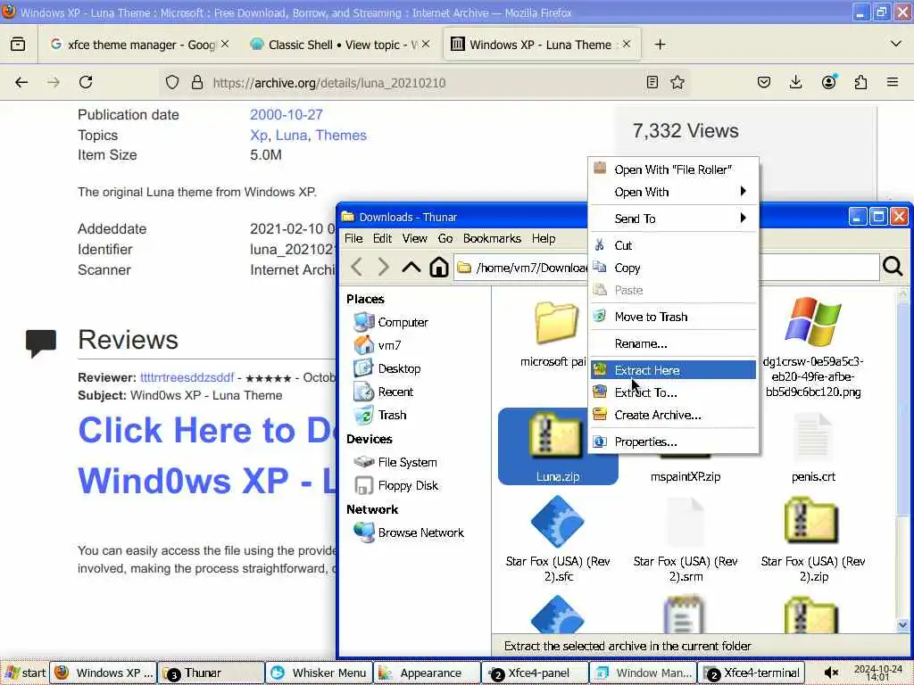914x685 pixels.
Task: Switch to Classic Shell tab
Action: pos(341,45)
